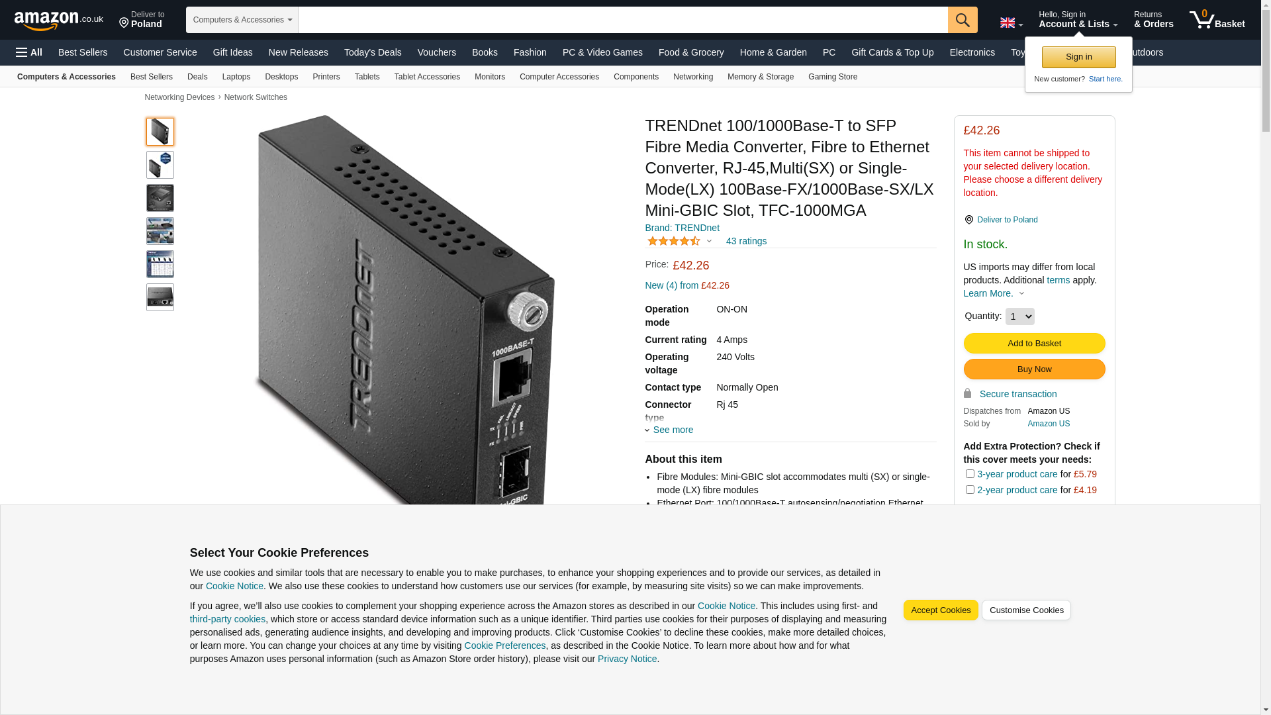Image resolution: width=1271 pixels, height=715 pixels.
Task: Open the basket cart icon
Action: click(1217, 20)
